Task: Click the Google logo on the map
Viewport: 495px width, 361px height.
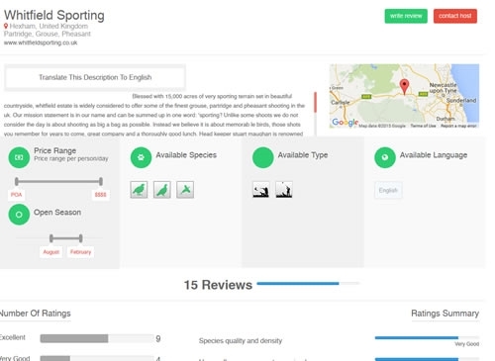Action: 345,122
